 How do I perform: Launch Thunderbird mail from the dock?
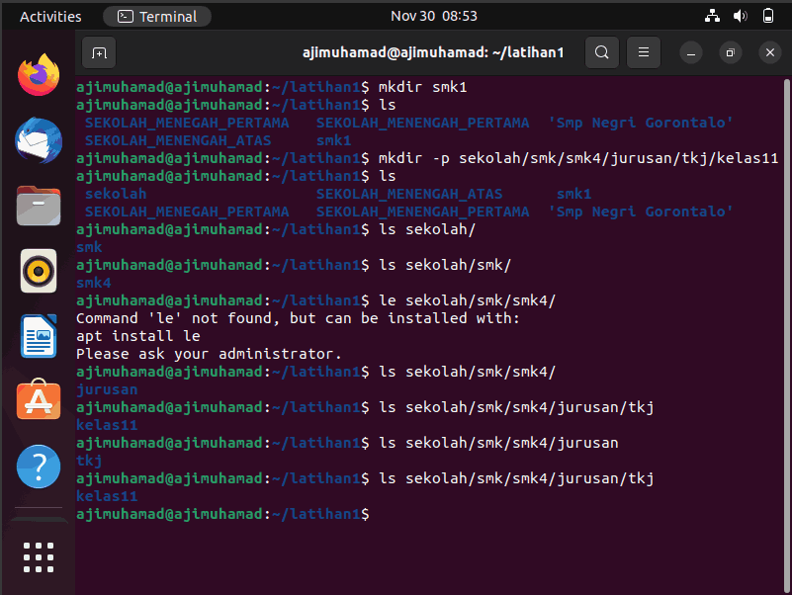[x=39, y=140]
